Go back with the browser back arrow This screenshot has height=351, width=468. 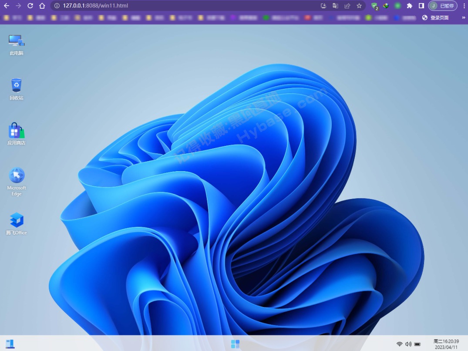[7, 6]
